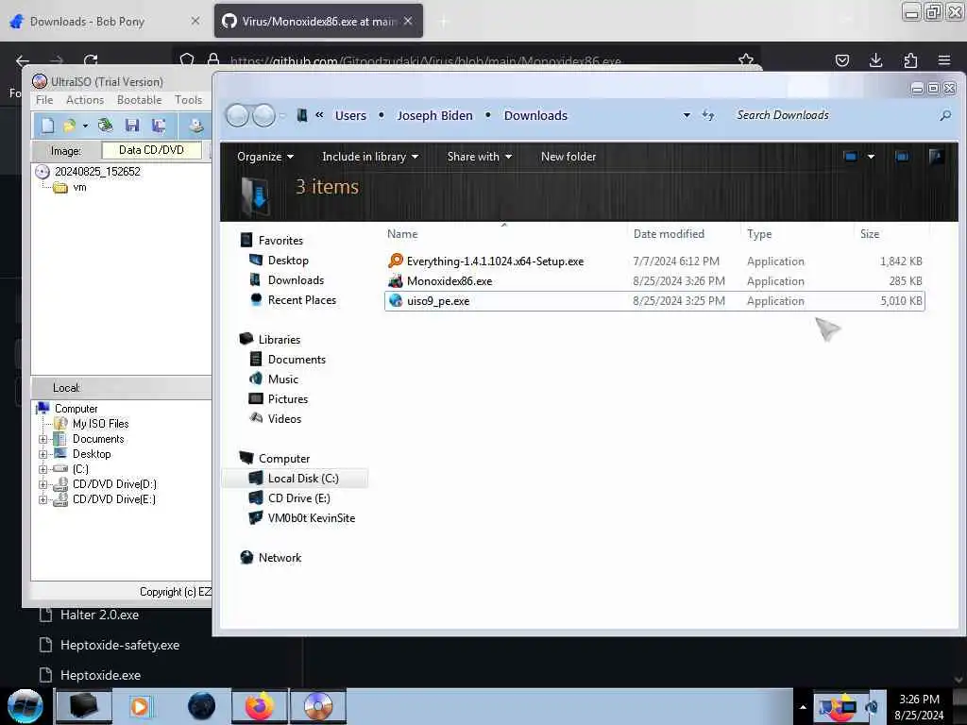Expand Documents node in UltraISO Local tree
This screenshot has height=725, width=967.
pyautogui.click(x=43, y=439)
